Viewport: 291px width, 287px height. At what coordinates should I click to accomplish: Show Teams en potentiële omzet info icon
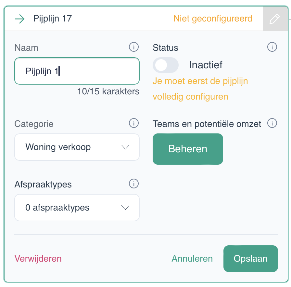pos(272,123)
